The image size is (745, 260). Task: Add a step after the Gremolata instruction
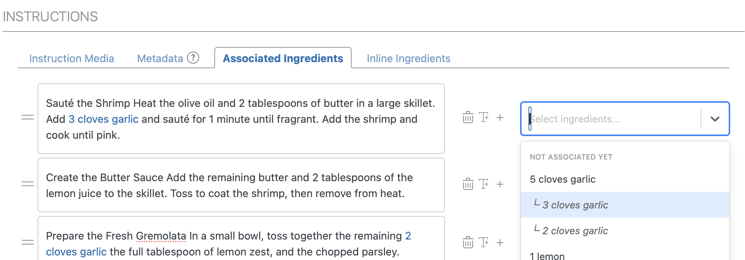pyautogui.click(x=500, y=242)
